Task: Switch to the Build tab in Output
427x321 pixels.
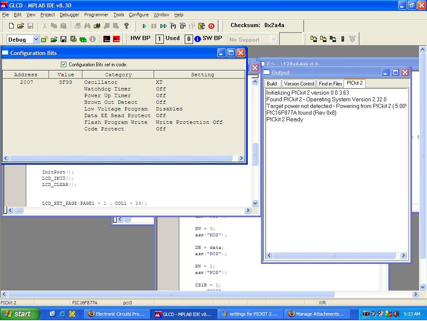Action: (x=272, y=84)
